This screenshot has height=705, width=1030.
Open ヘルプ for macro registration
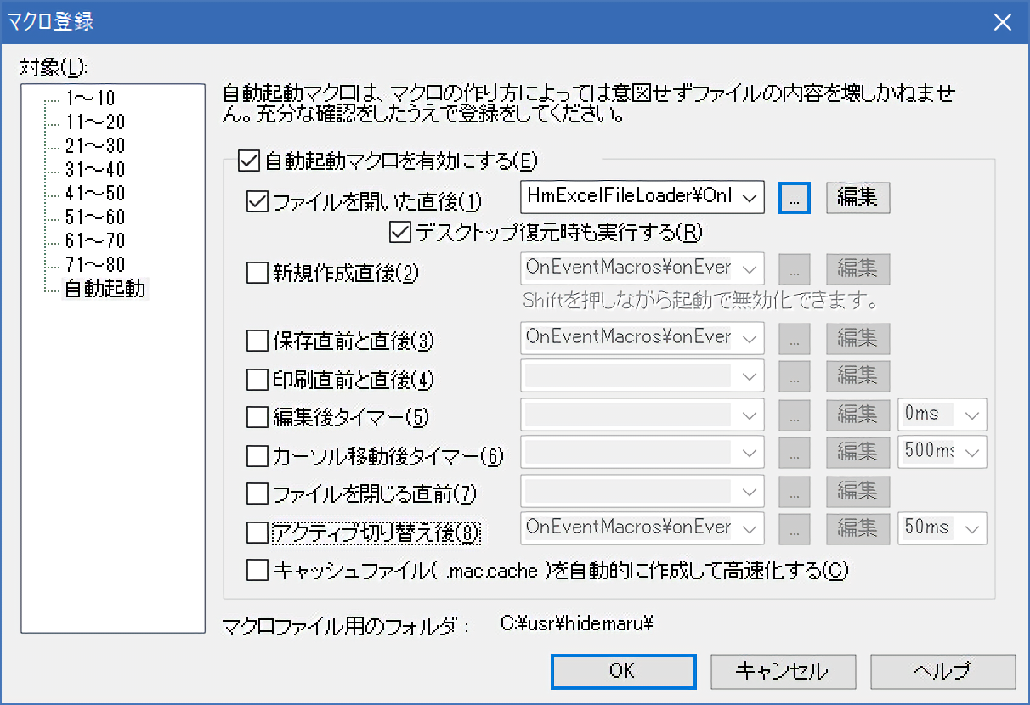pos(942,671)
